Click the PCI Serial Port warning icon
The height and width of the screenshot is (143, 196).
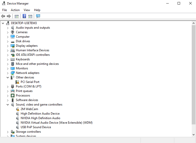17,82
